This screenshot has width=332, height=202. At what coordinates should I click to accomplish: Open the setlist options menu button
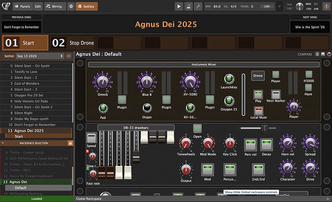pyautogui.click(x=69, y=56)
